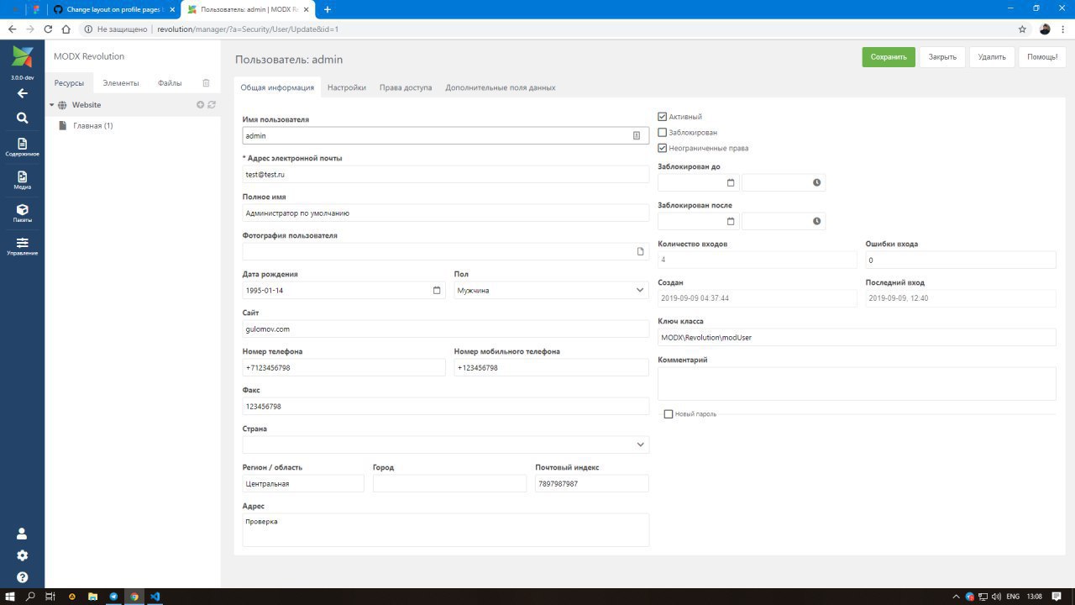
Task: Expand the Пол dropdown
Action: 640,291
